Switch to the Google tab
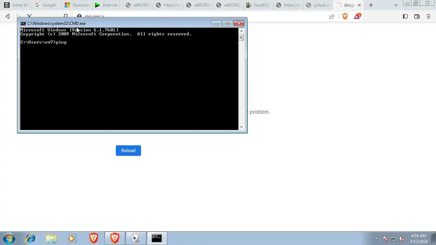This screenshot has height=245, width=436. point(47,5)
